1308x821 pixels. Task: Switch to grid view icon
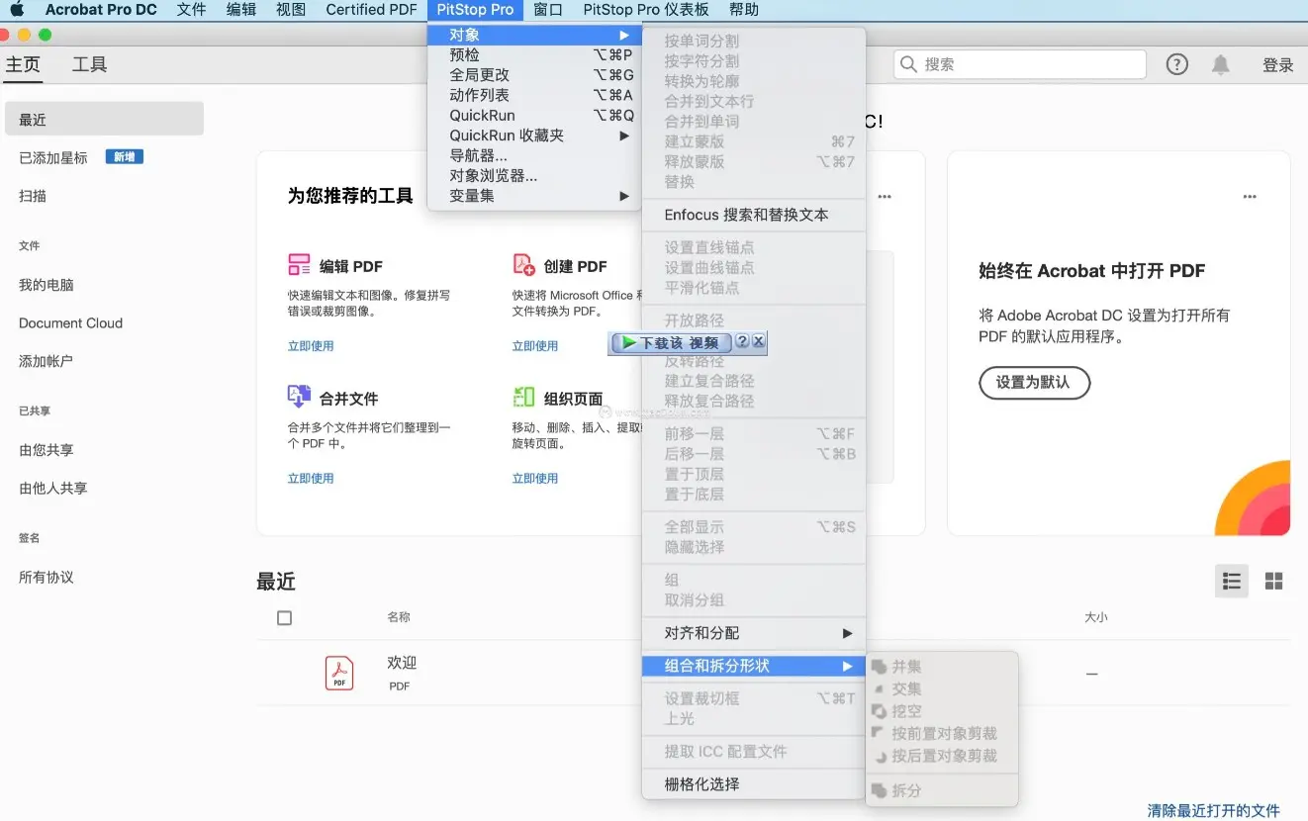1274,581
